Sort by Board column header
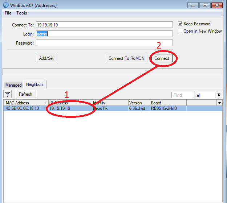The image size is (227, 203). pyautogui.click(x=168, y=103)
